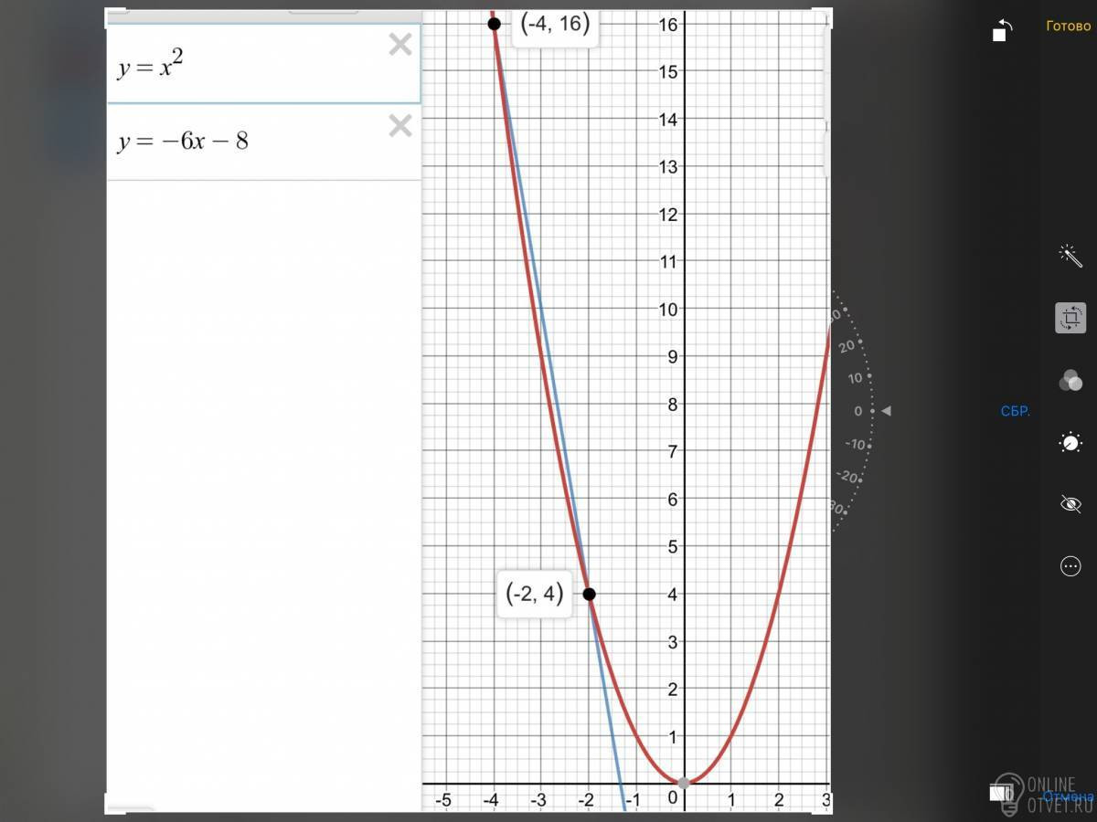The image size is (1097, 822).
Task: Click the 7 label on the y-axis
Action: [x=672, y=451]
